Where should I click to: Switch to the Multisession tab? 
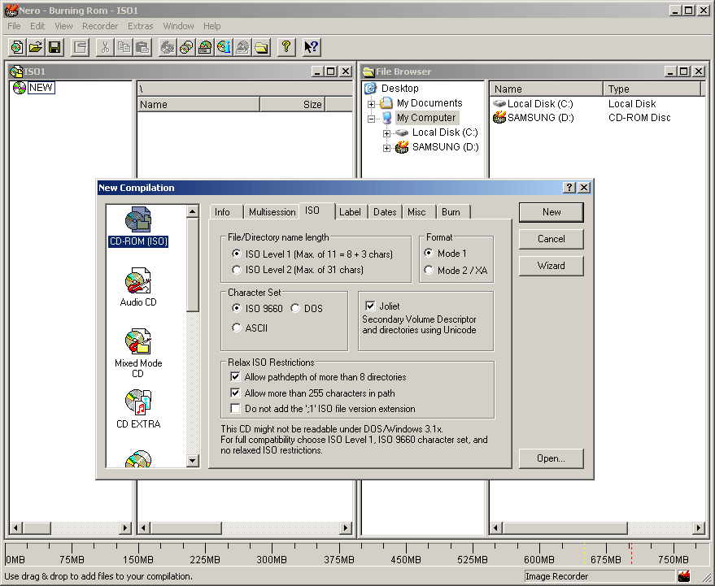pos(272,212)
